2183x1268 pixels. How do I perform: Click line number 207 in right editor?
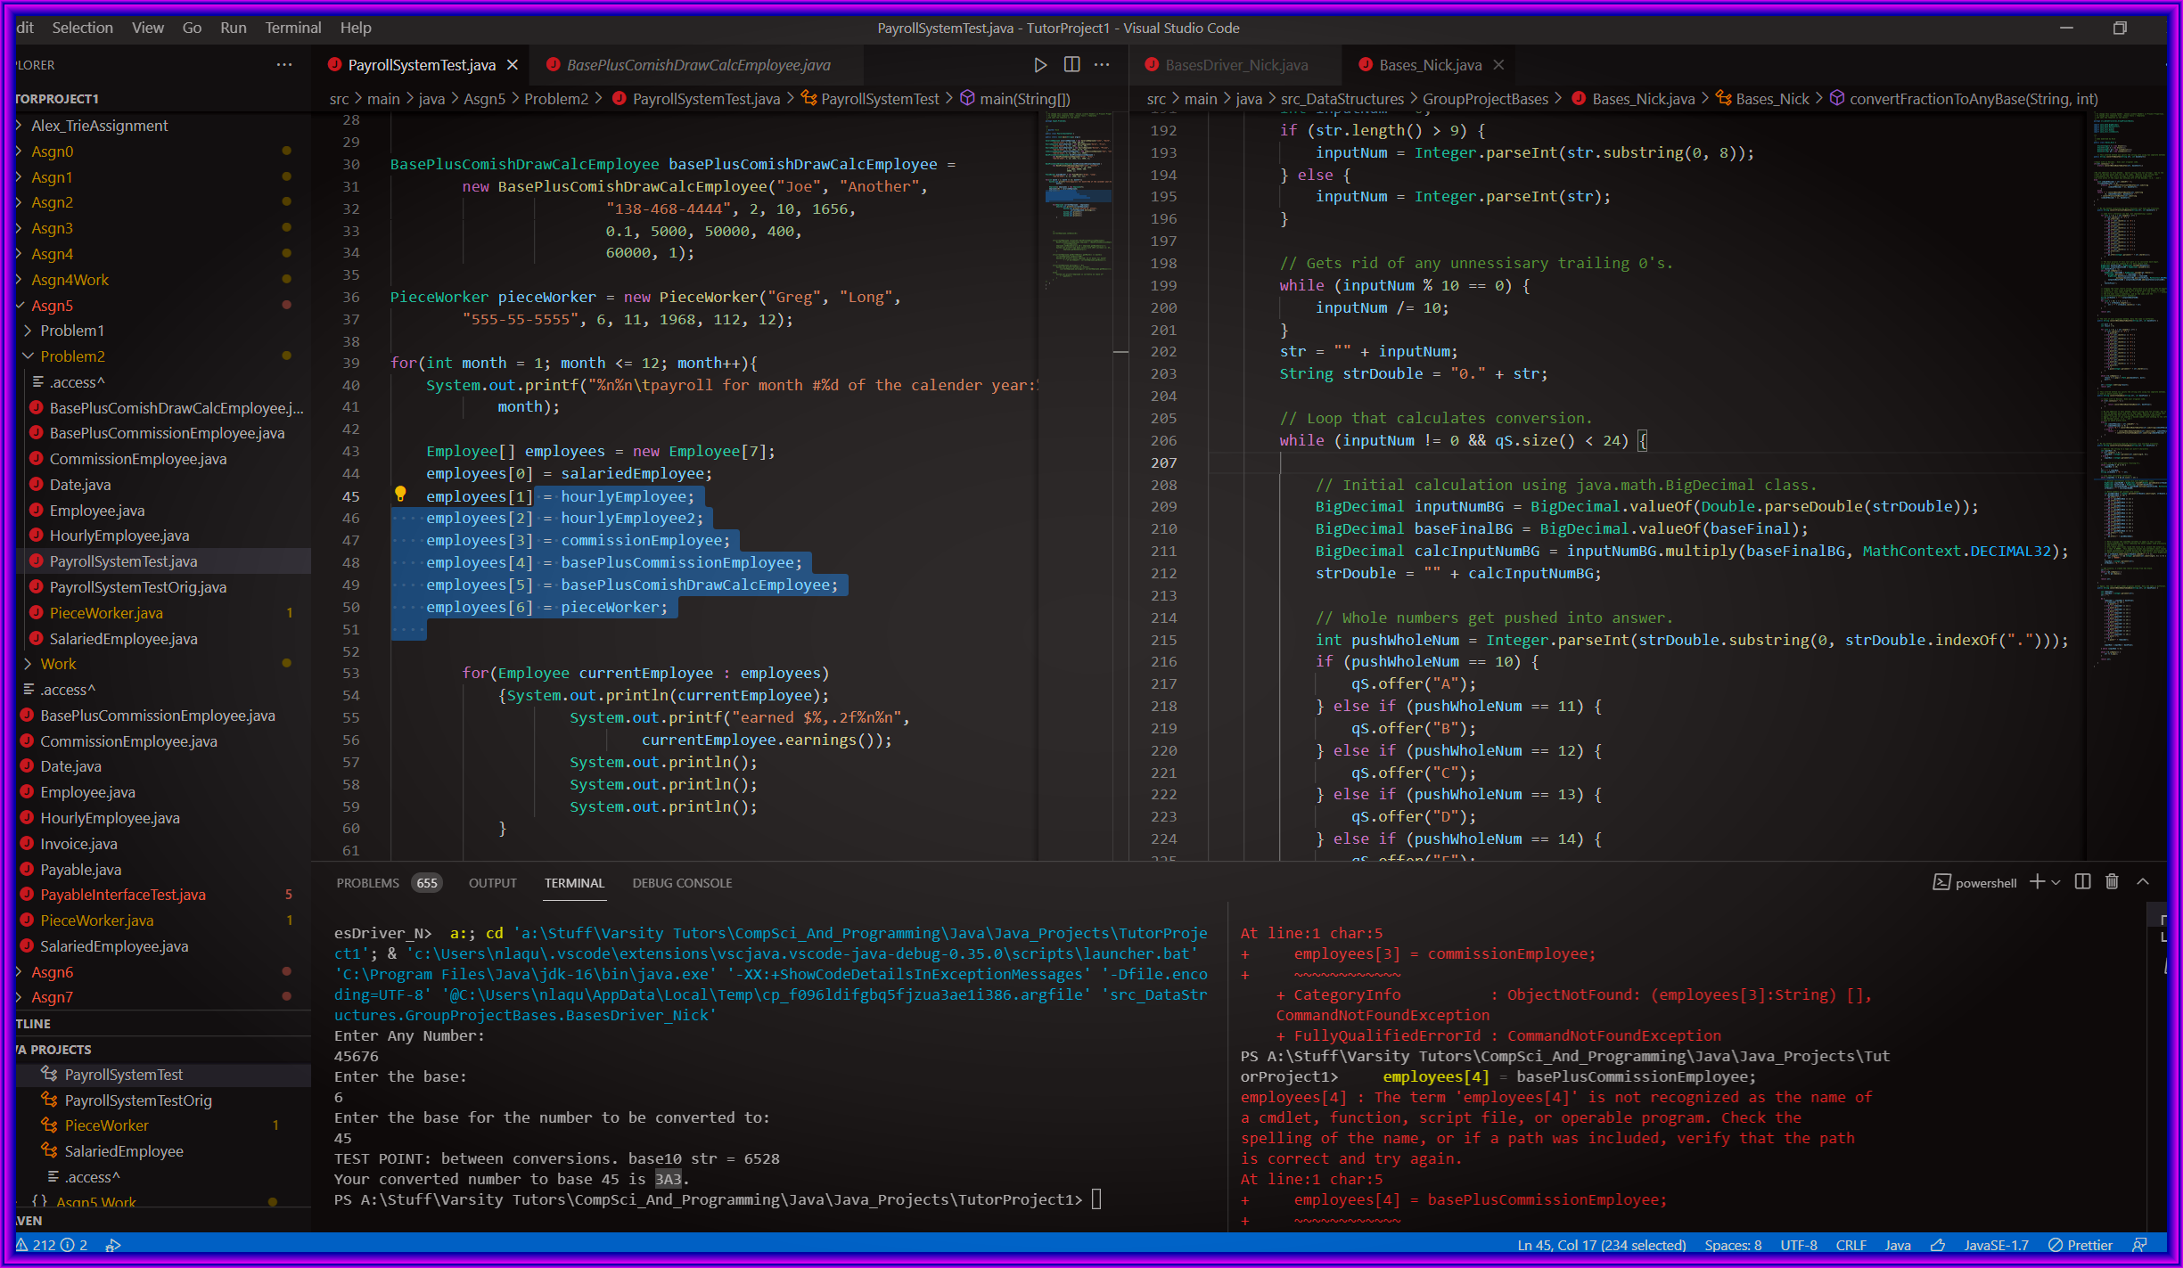tap(1163, 462)
